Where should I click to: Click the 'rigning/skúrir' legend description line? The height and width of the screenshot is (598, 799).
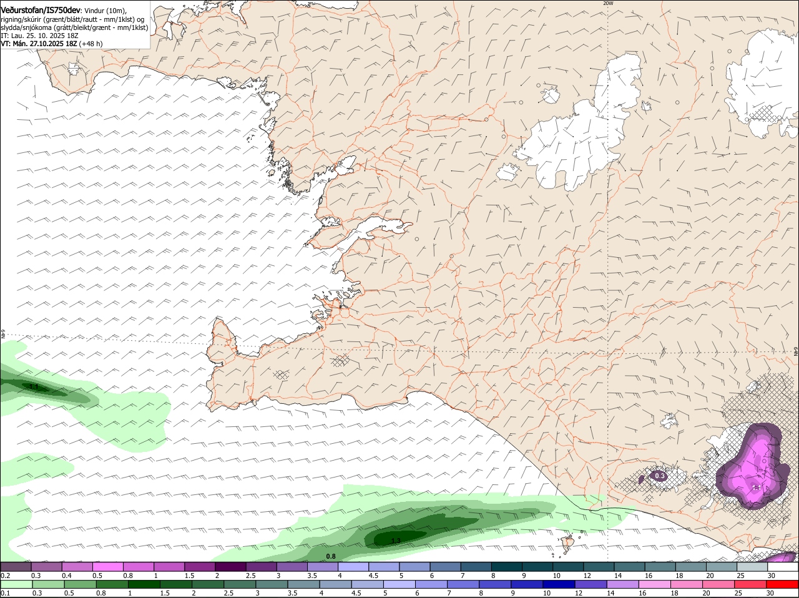pyautogui.click(x=72, y=19)
